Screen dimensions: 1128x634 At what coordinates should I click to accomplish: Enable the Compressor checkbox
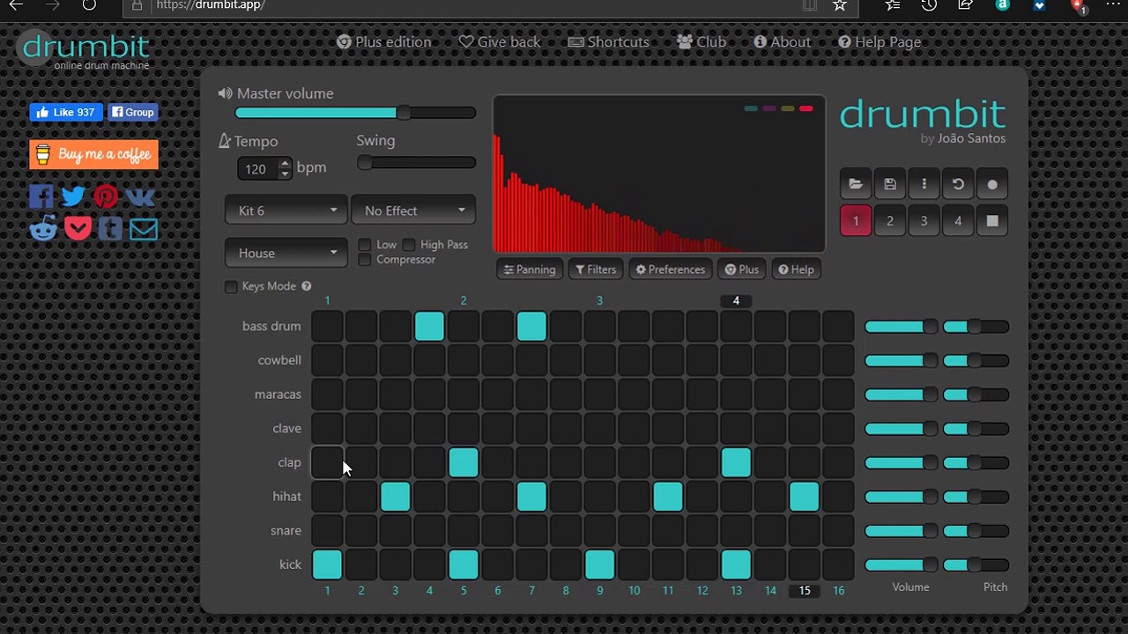coord(365,260)
